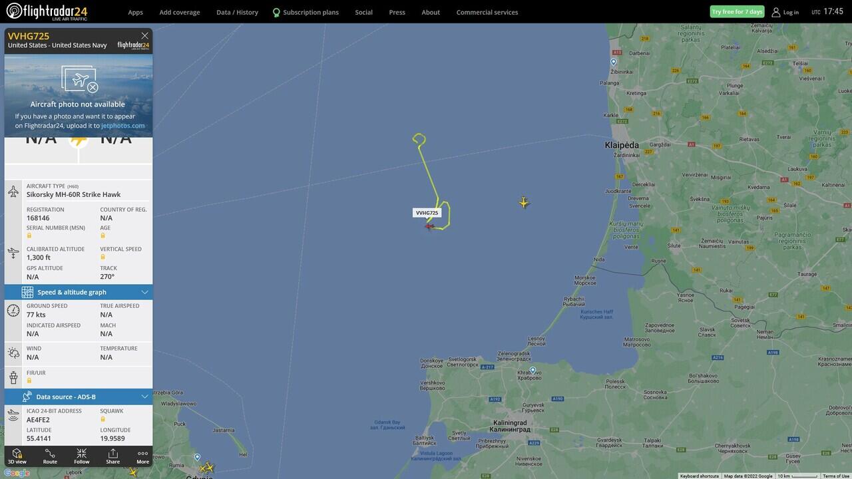Open the 3D view of the aircraft
This screenshot has width=852, height=479.
coord(17,456)
